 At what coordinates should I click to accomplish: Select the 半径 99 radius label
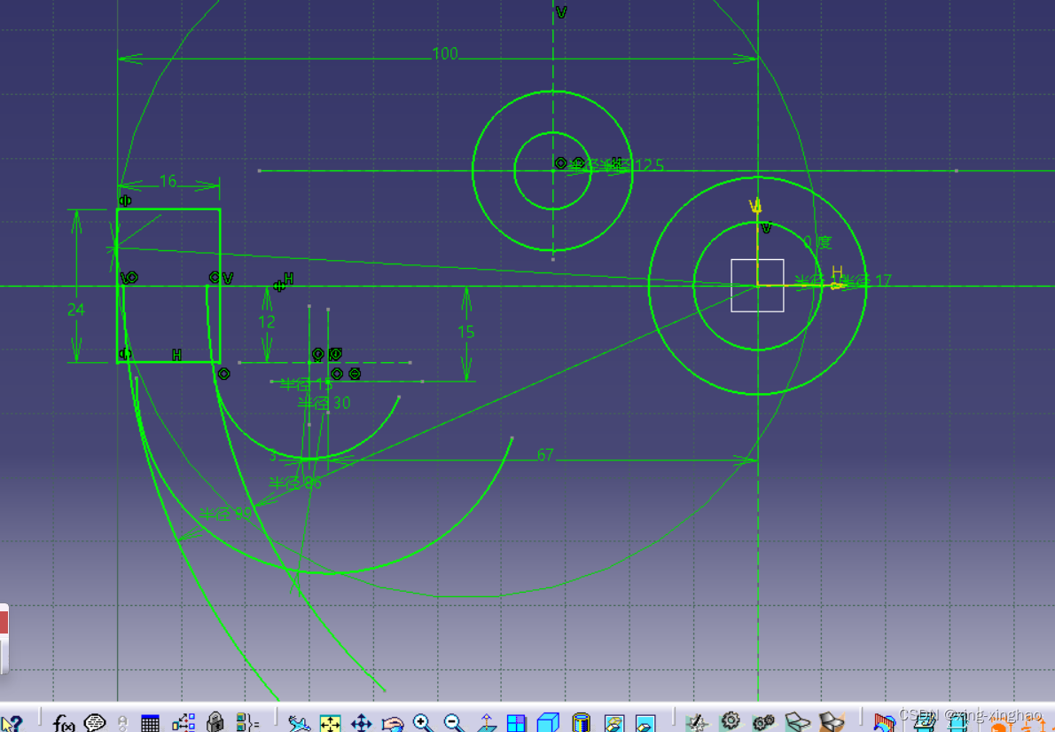pyautogui.click(x=226, y=512)
